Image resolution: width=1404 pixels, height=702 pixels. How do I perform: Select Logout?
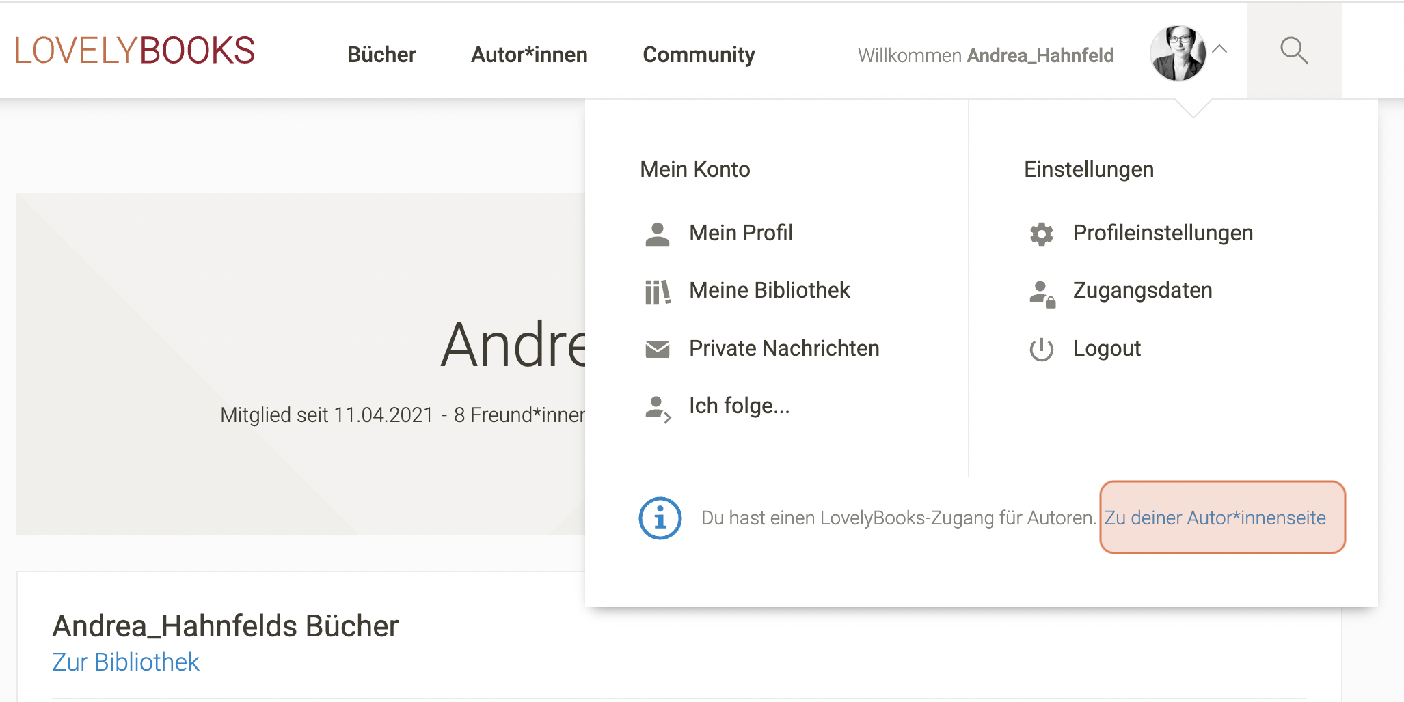(x=1107, y=348)
